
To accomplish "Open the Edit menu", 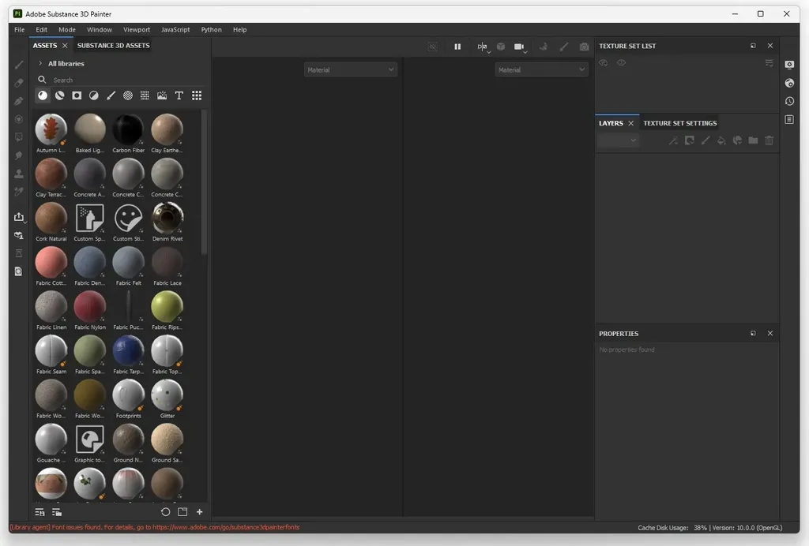I will tap(41, 29).
